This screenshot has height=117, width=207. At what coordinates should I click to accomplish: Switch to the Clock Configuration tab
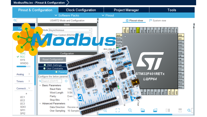81,10
